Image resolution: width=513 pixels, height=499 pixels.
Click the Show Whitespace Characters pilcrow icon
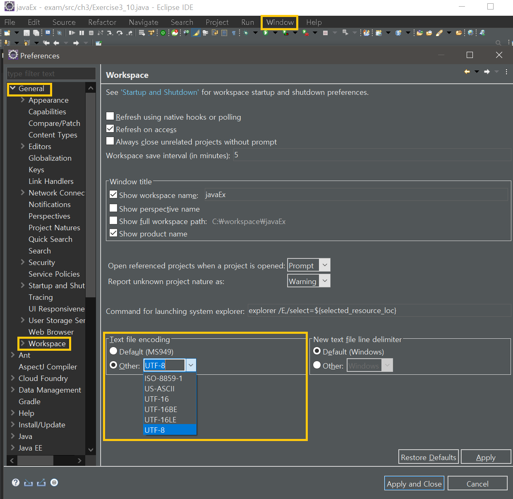point(234,33)
